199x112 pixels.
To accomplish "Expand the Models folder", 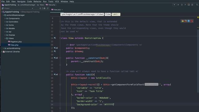I will coord(5,28).
